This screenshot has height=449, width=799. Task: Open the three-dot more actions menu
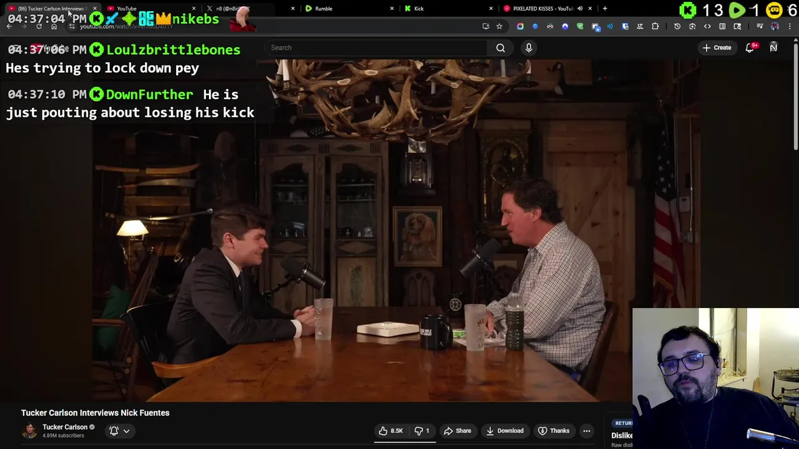pyautogui.click(x=587, y=431)
